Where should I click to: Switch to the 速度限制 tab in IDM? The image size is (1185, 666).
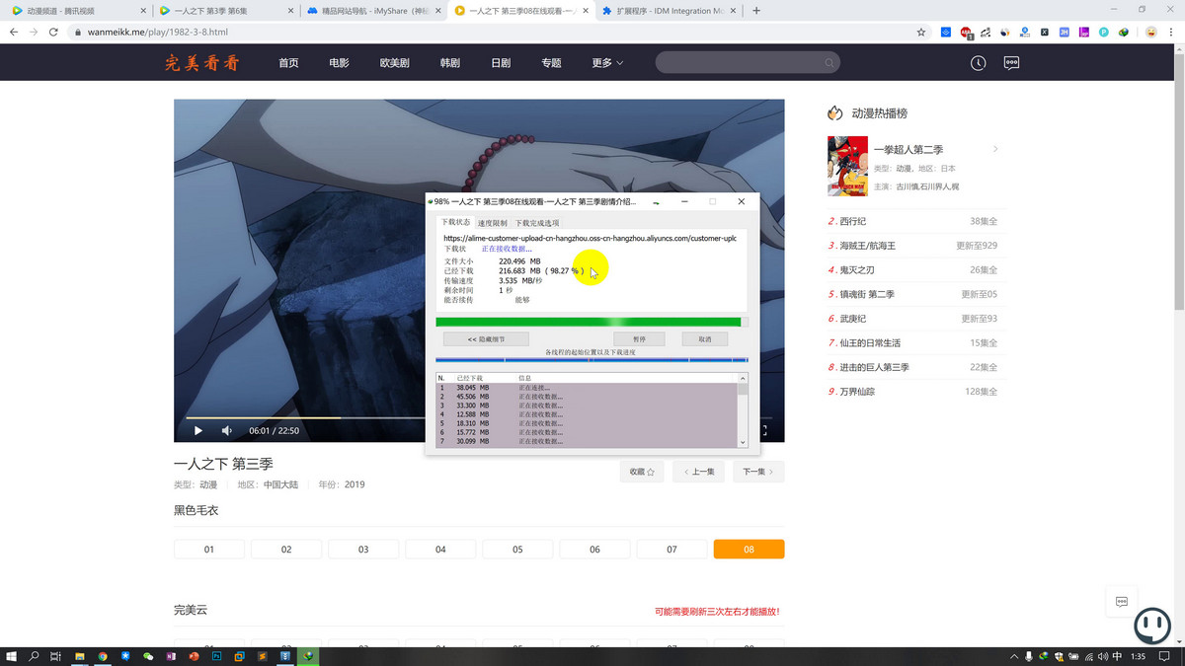(x=495, y=222)
